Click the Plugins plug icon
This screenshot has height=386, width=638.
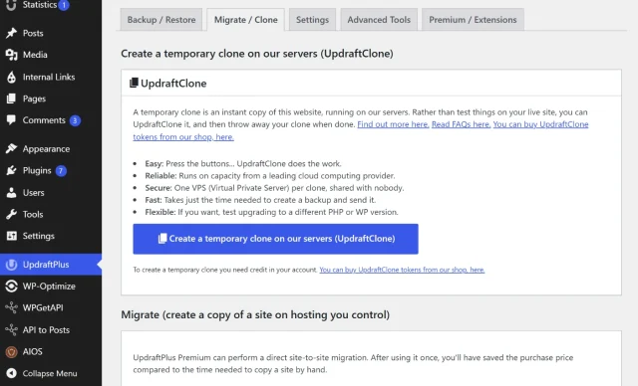pyautogui.click(x=11, y=170)
